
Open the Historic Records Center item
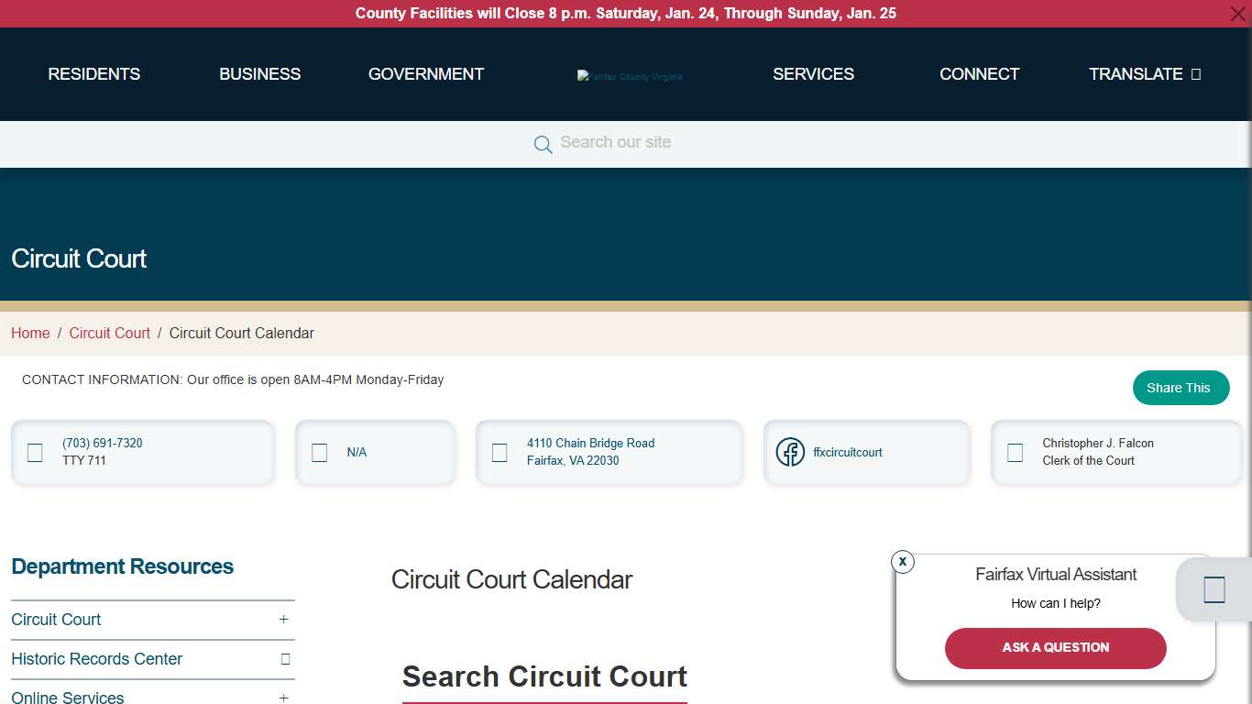(x=96, y=659)
